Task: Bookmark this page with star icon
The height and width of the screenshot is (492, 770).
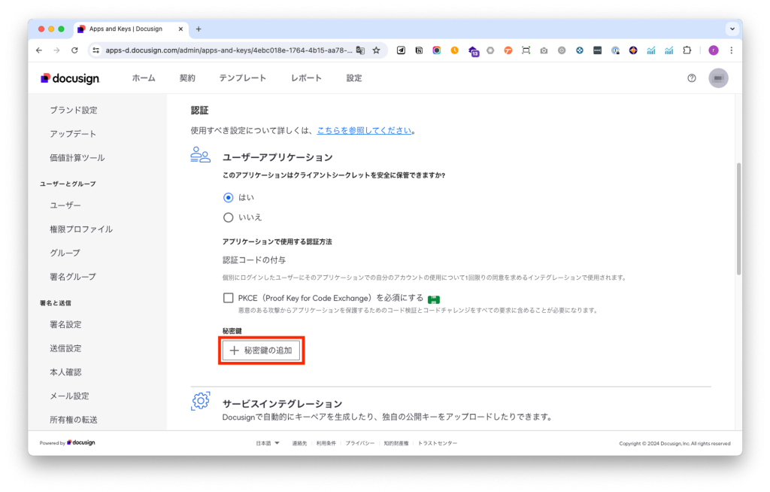Action: click(x=376, y=50)
